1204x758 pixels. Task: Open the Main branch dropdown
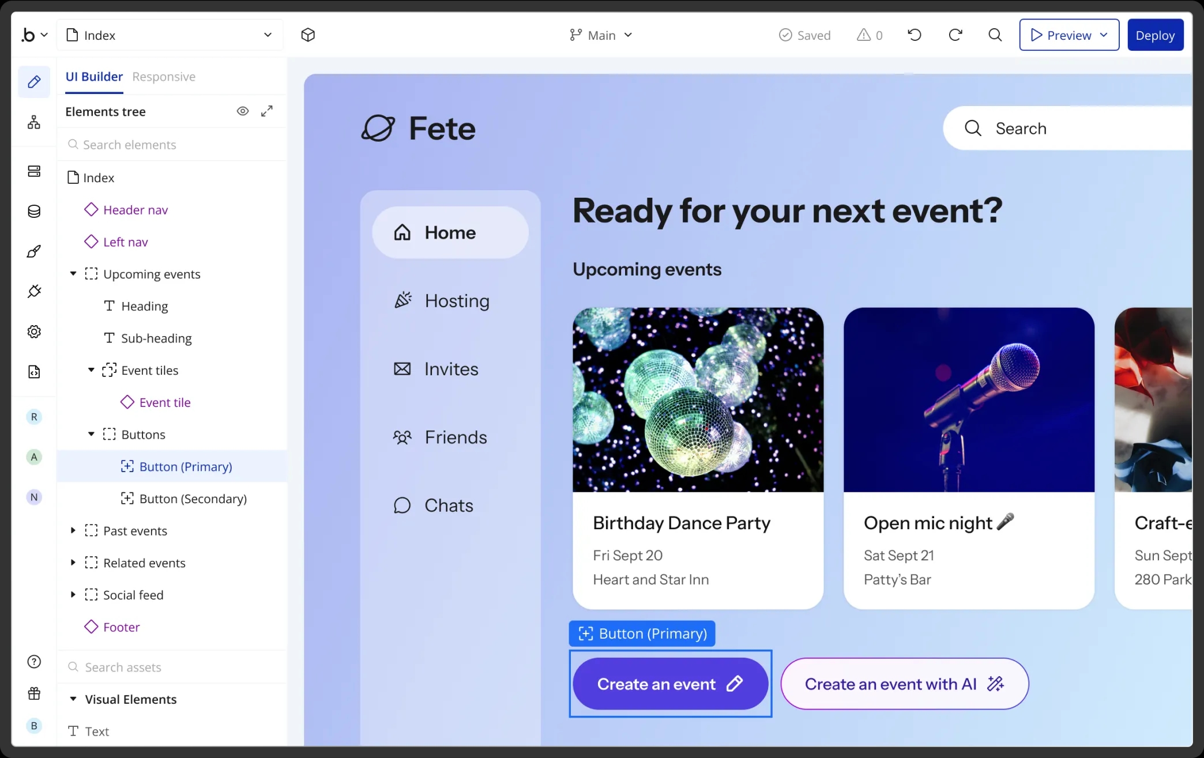coord(601,35)
